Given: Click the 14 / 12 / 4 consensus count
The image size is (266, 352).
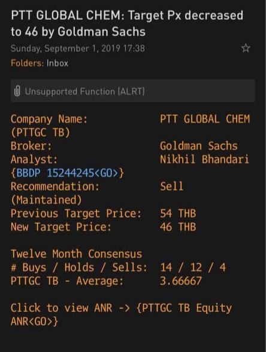Looking at the screenshot, I should click(193, 267).
